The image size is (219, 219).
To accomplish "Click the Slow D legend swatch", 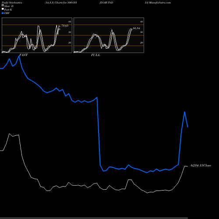I will 3,5.
